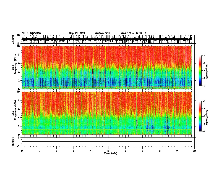Viewport: 219px width, 169px height.
Task: Click the "-7" tick on ch.2 colorbar
Action: [204, 131]
